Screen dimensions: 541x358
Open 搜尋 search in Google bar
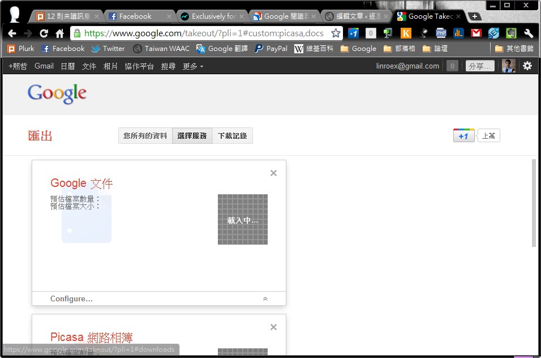coord(168,66)
